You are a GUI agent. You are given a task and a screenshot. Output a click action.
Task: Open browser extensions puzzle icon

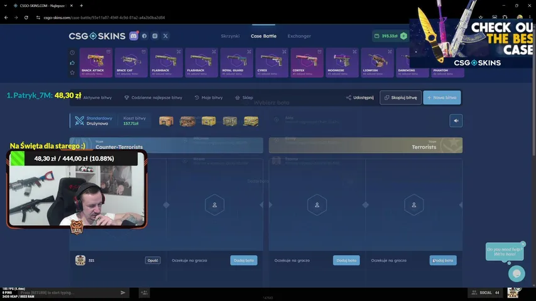(505, 17)
